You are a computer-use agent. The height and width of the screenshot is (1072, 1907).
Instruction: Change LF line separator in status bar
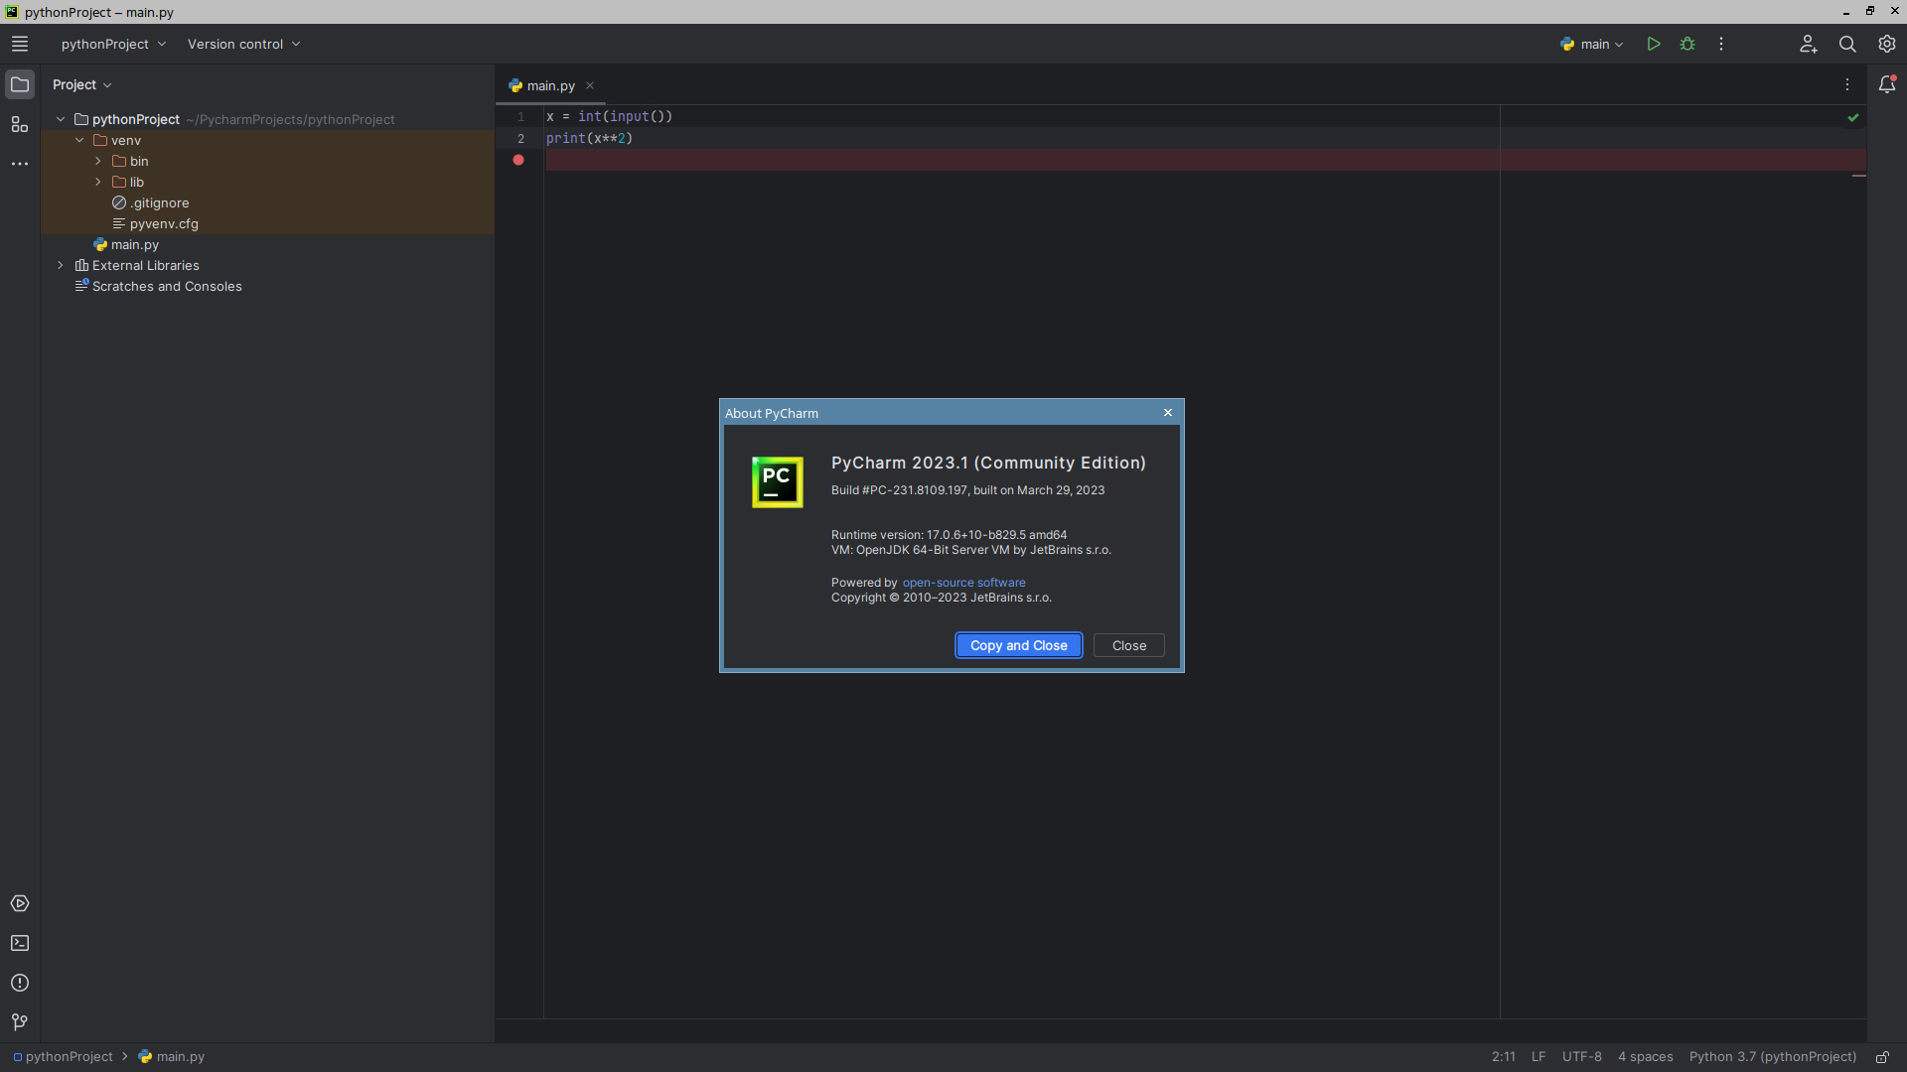[1539, 1057]
